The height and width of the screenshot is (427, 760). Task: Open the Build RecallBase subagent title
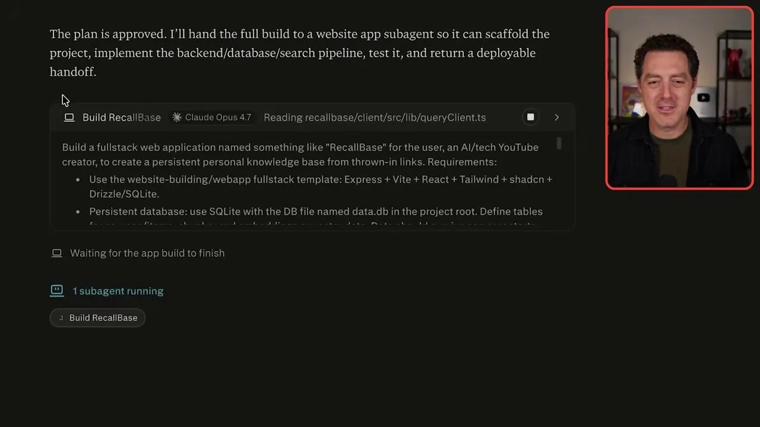coord(122,117)
